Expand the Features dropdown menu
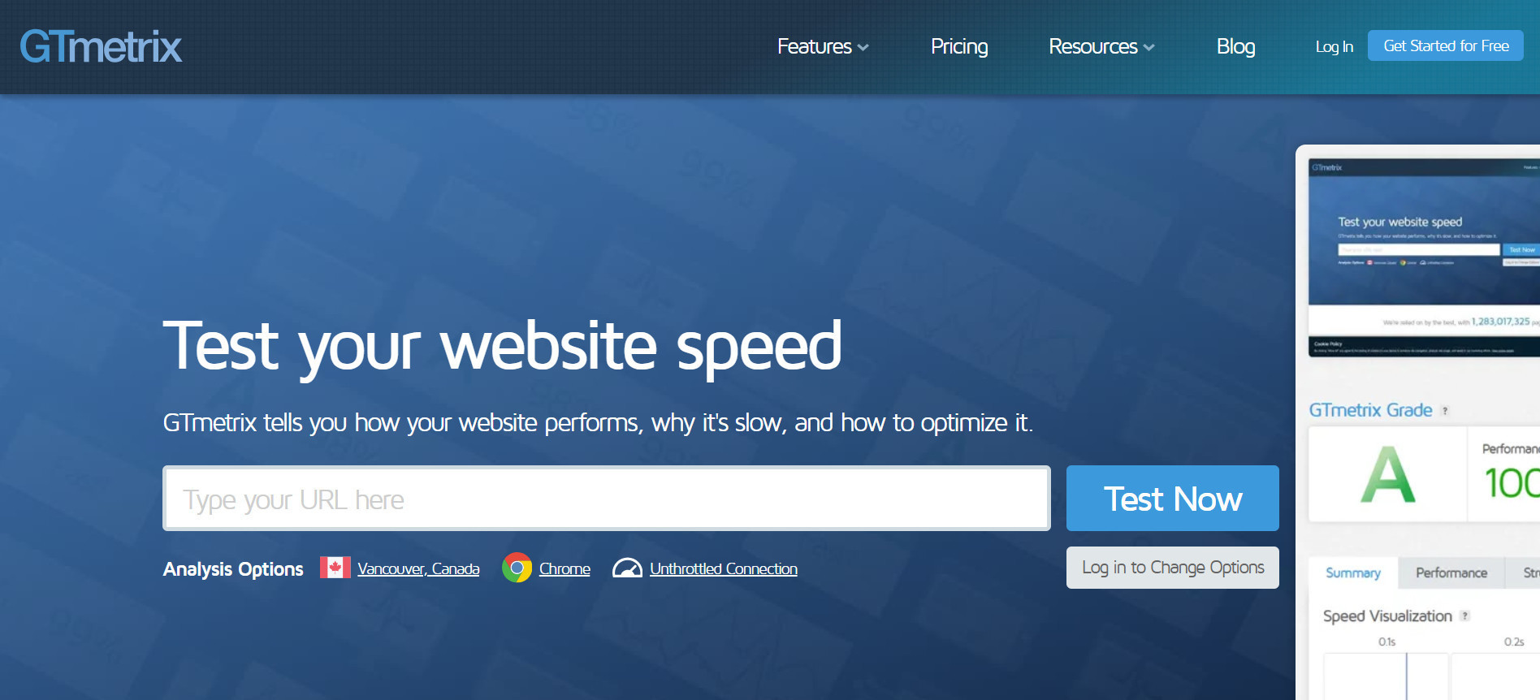 click(x=822, y=47)
